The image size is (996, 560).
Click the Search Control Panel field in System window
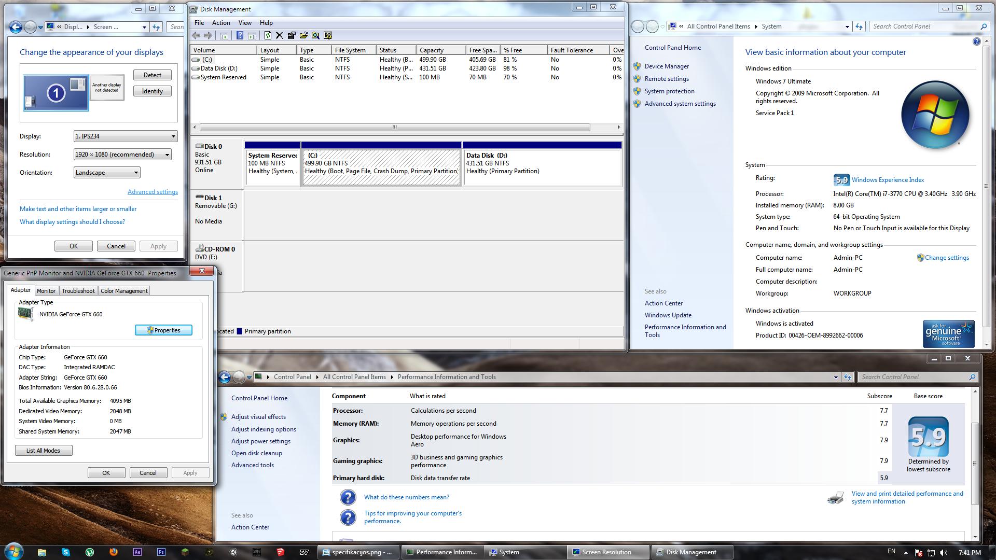point(929,26)
